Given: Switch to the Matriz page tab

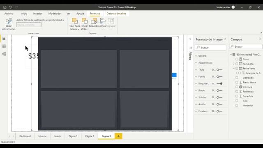Looking at the screenshot, I should pyautogui.click(x=58, y=136).
